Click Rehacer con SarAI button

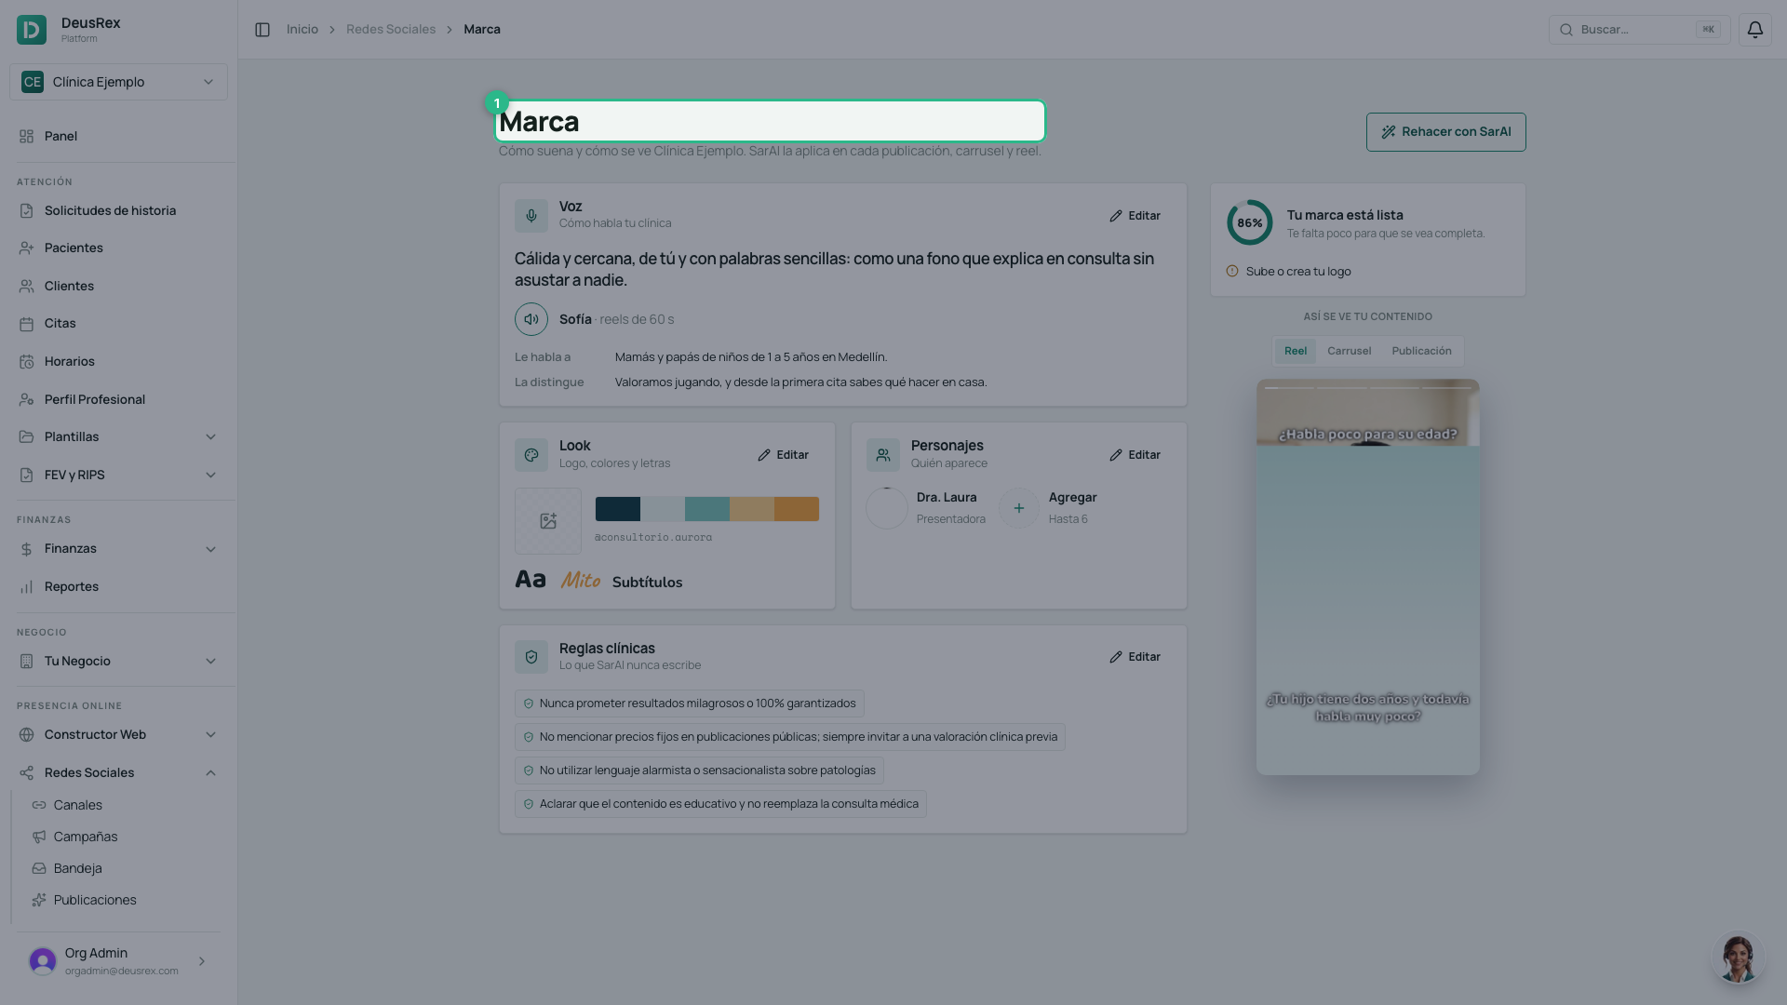tap(1445, 132)
